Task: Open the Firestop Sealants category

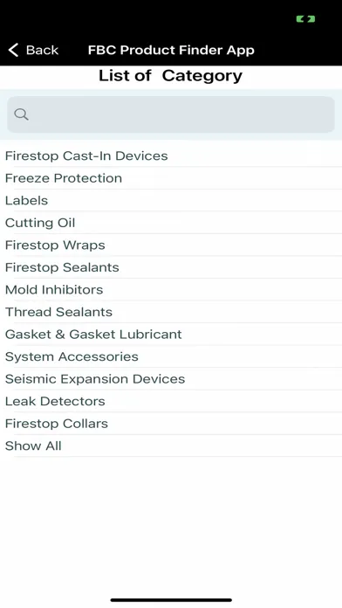Action: point(171,267)
